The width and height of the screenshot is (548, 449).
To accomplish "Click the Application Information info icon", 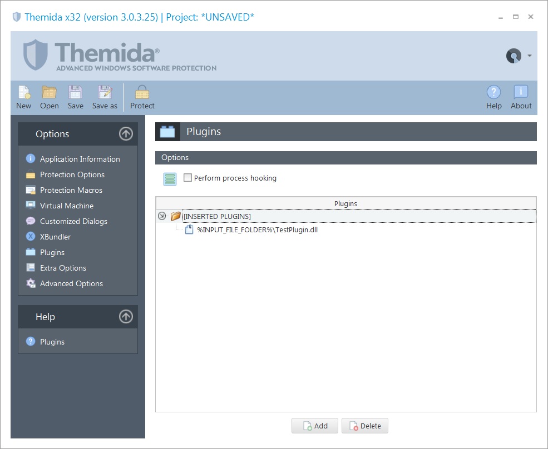I will pos(31,158).
